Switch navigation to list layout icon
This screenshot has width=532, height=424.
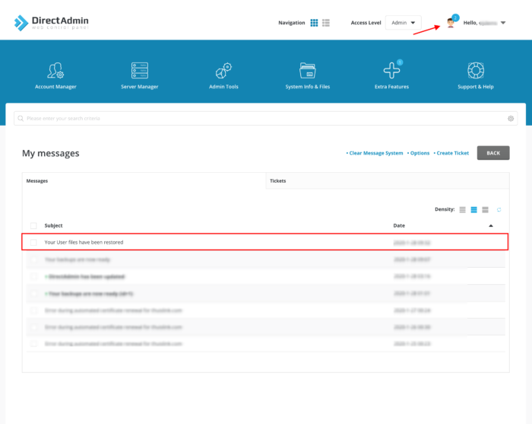pos(326,23)
